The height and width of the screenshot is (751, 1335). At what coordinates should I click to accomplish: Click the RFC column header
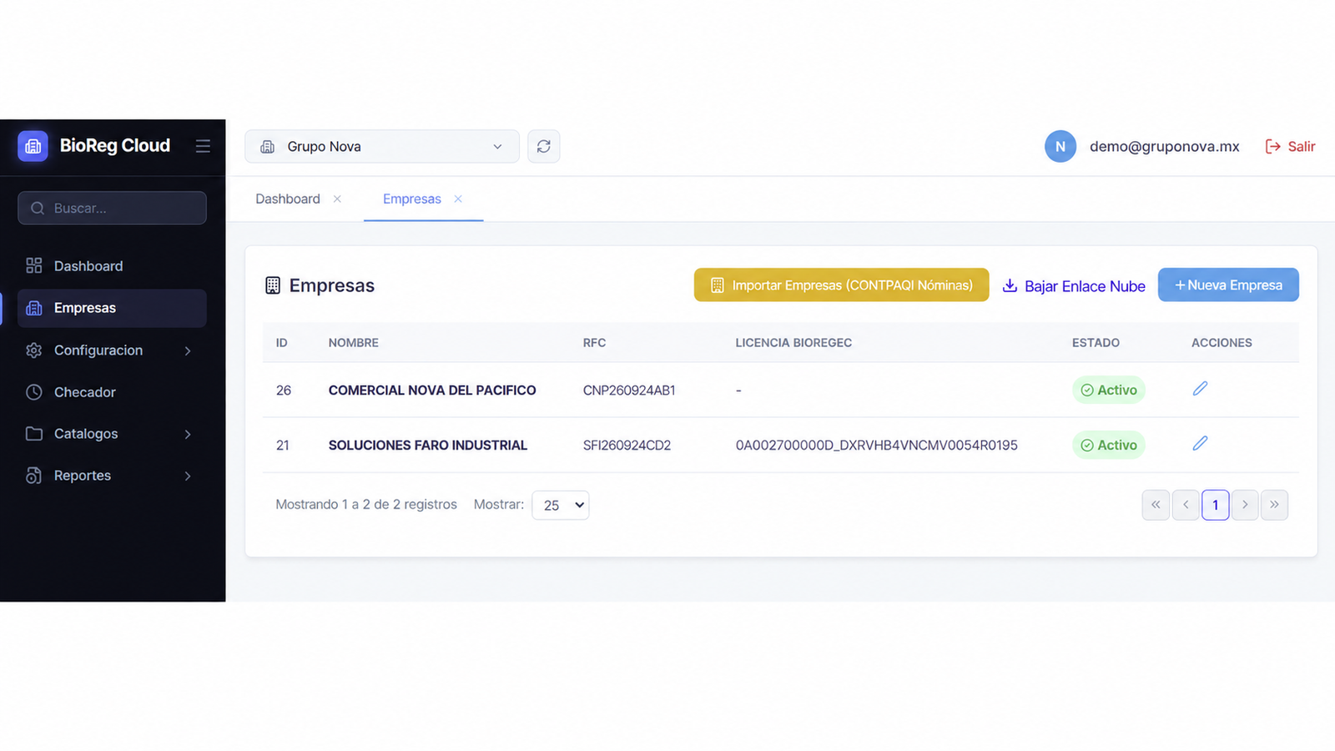pyautogui.click(x=594, y=342)
